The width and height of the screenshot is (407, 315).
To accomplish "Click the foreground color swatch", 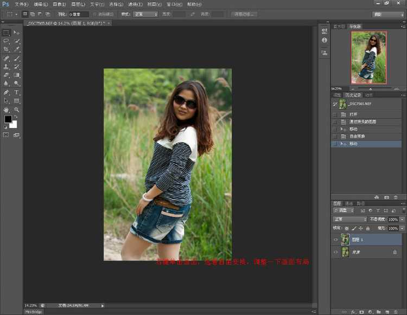I will [8, 119].
